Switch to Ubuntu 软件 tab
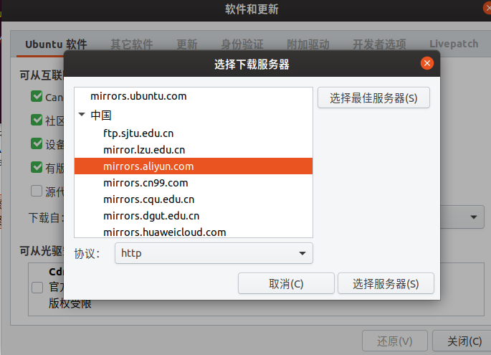Image resolution: width=491 pixels, height=355 pixels. point(56,44)
